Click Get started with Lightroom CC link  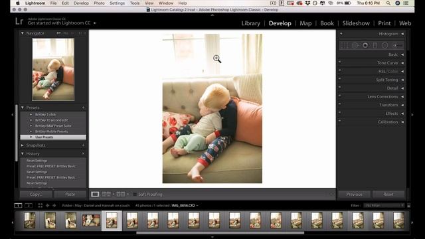(59, 23)
